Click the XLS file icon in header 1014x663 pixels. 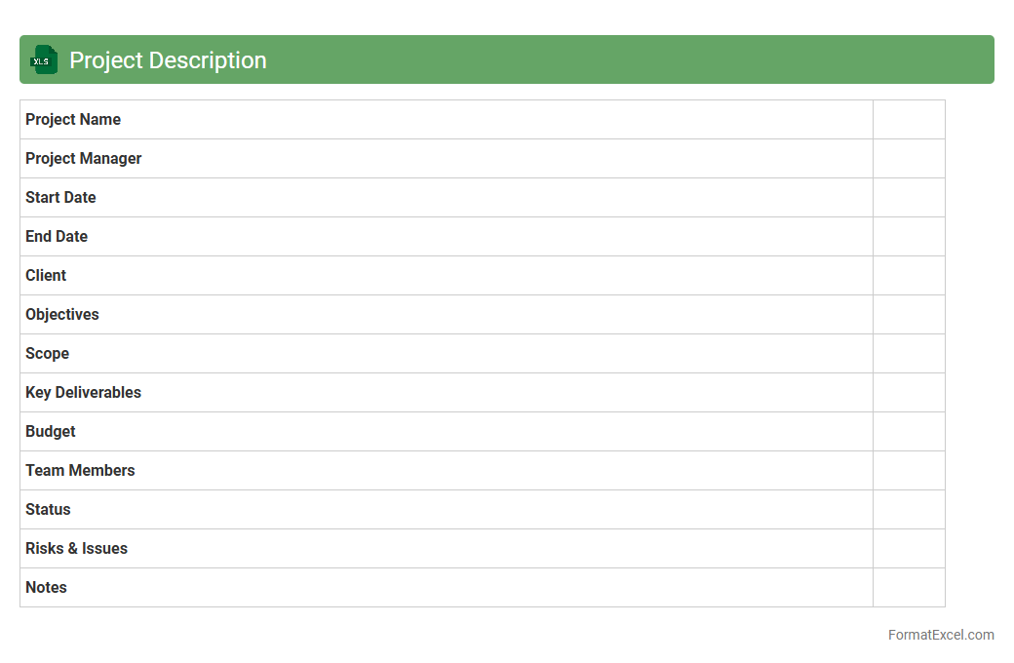(x=44, y=59)
